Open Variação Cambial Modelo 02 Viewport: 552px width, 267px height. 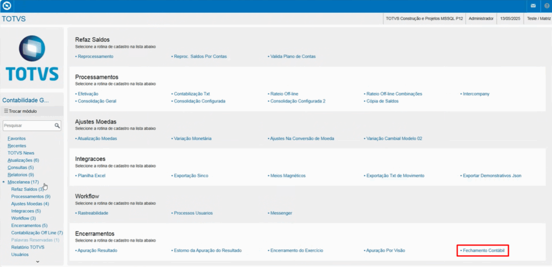coord(394,139)
